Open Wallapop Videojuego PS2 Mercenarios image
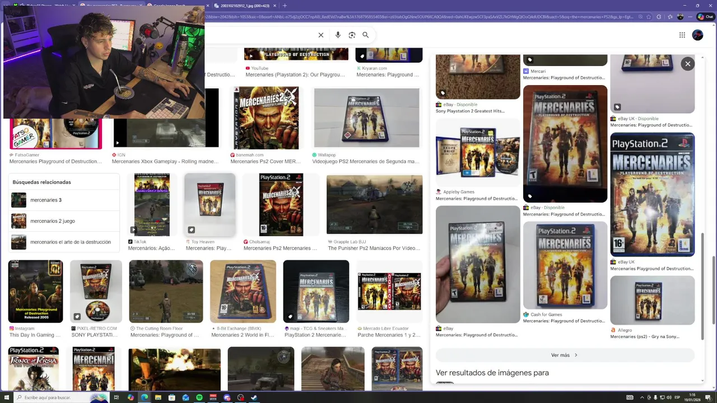The width and height of the screenshot is (717, 403). pyautogui.click(x=367, y=118)
